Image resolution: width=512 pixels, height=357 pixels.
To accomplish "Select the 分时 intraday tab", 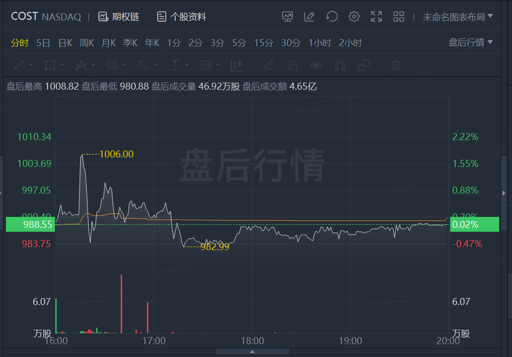I will click(20, 43).
